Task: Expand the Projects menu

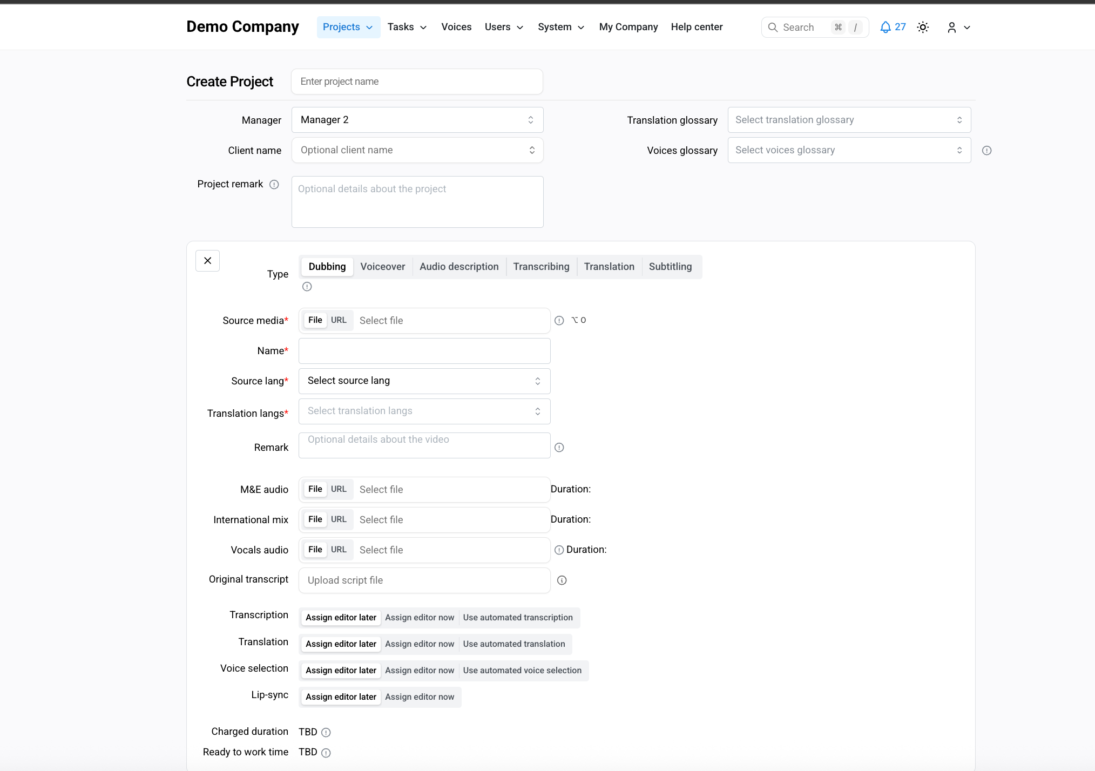Action: [x=348, y=27]
